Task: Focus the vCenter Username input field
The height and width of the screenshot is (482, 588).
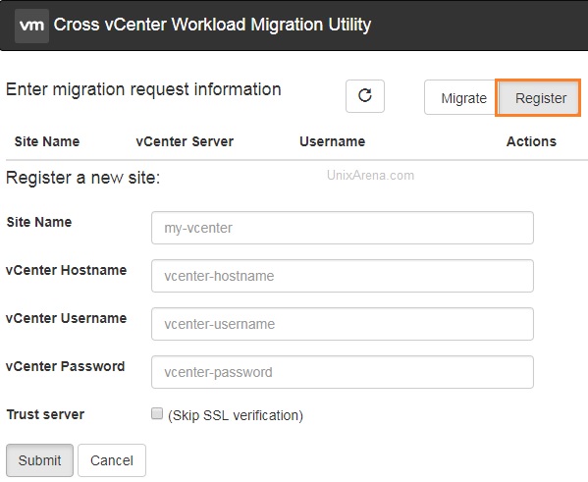Action: point(343,324)
